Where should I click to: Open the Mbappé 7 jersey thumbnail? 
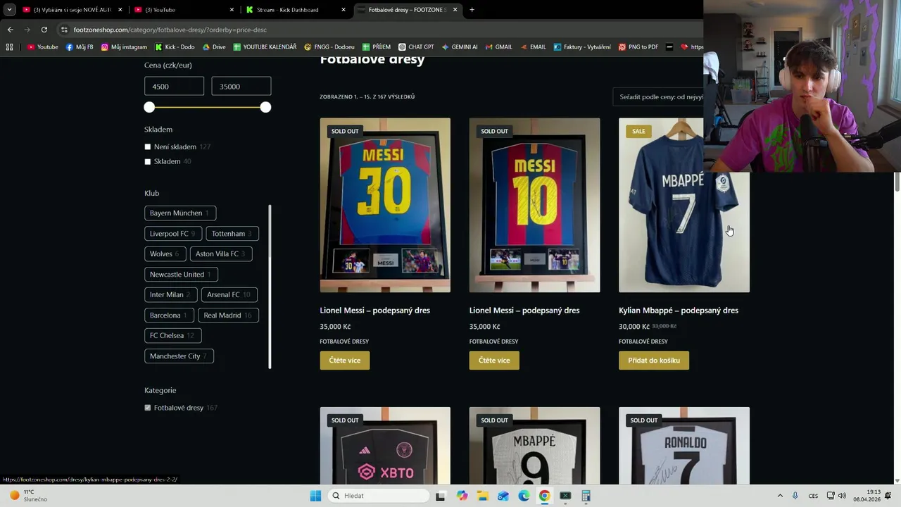click(x=684, y=205)
